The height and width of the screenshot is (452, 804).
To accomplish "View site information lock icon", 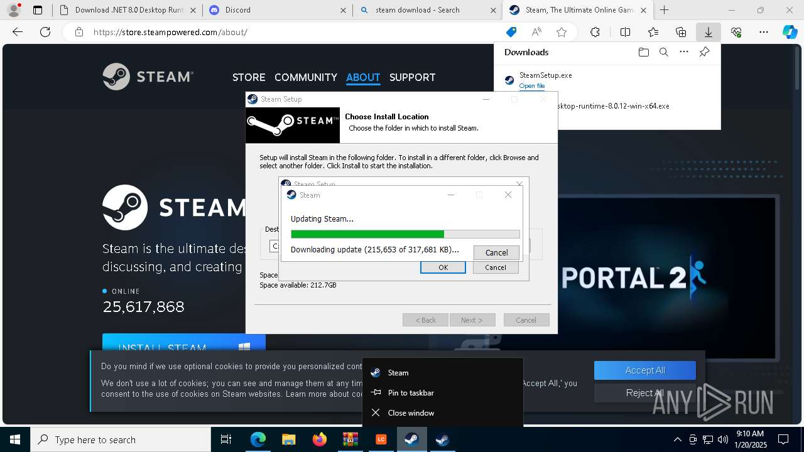I will [79, 32].
